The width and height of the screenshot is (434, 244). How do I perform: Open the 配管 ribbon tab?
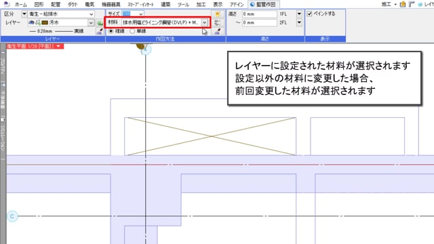coord(56,5)
